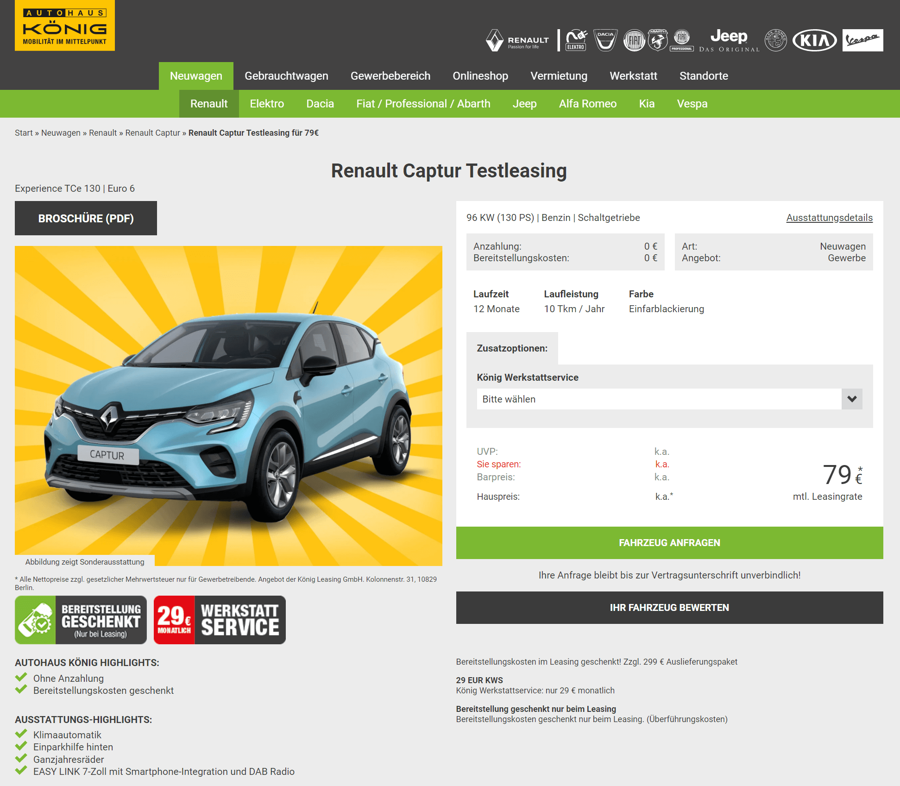Select the Kia submenu tab

pos(647,104)
